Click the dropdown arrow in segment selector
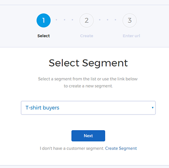This screenshot has height=168, width=169. click(153, 108)
